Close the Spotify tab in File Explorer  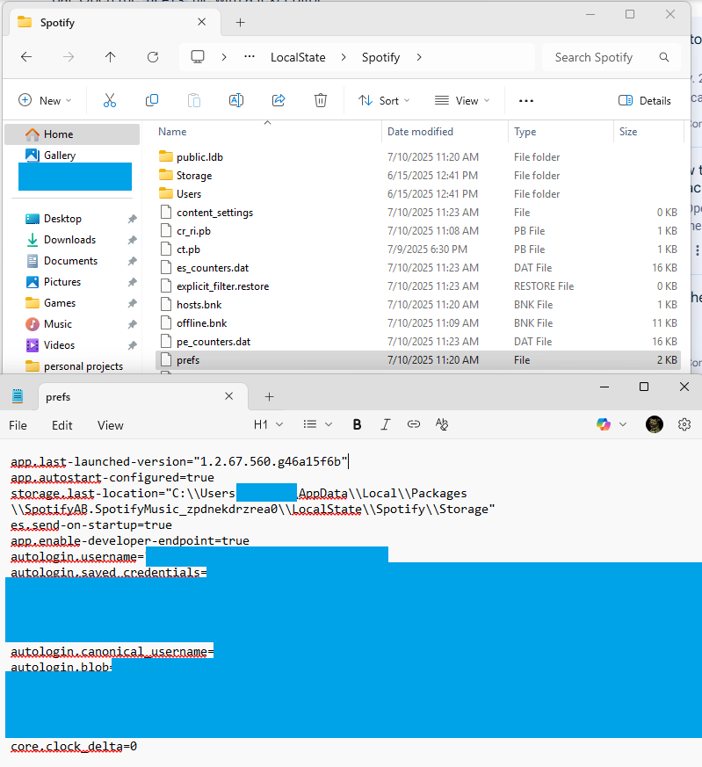201,22
